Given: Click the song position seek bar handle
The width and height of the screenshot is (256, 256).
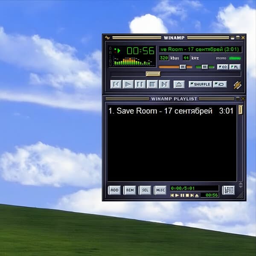Looking at the screenshot, I should 153,74.
